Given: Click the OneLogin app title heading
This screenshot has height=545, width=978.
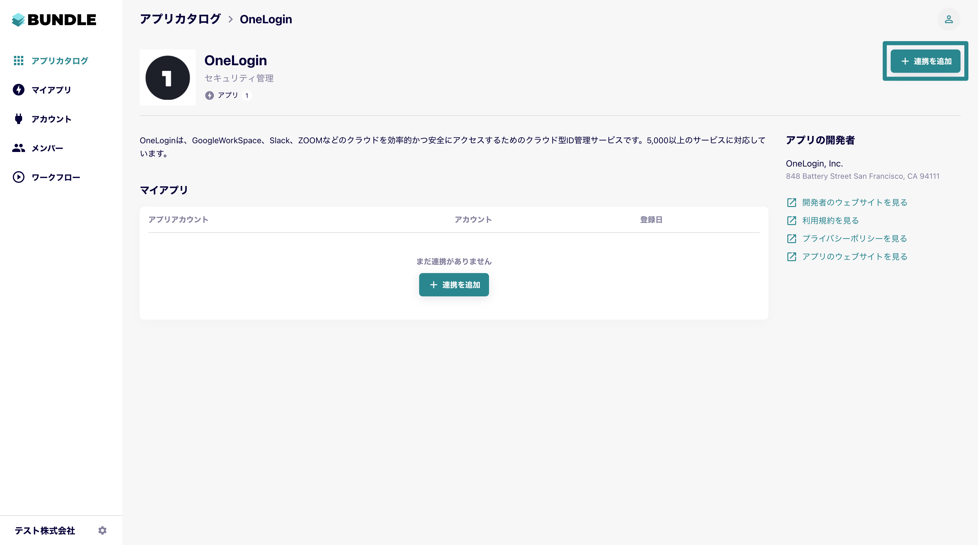Looking at the screenshot, I should (x=235, y=60).
